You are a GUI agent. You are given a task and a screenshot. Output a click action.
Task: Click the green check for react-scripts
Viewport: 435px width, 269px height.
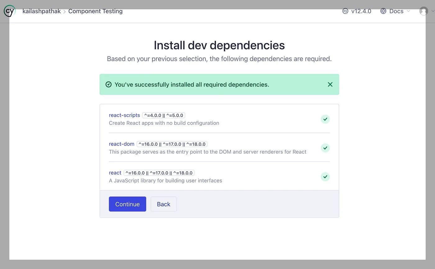(x=325, y=119)
